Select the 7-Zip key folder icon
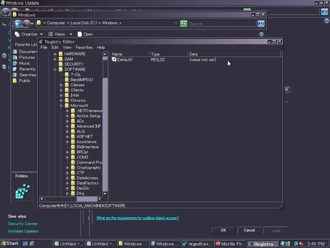Screen dimensions: 330x248 pos(67,75)
